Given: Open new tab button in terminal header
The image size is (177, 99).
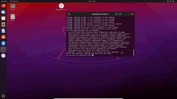Looking at the screenshot, I should 69,14.
